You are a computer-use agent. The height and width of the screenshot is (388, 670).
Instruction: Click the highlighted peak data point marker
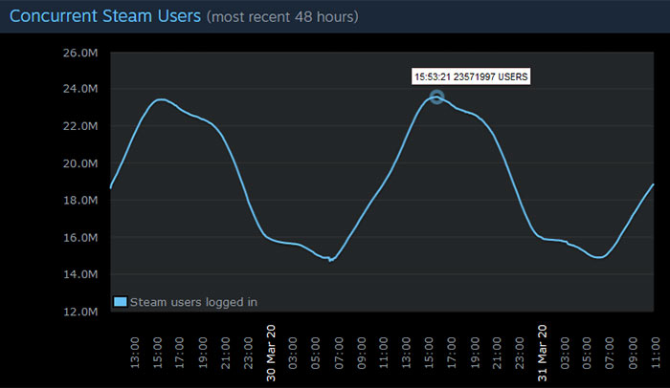click(x=436, y=97)
